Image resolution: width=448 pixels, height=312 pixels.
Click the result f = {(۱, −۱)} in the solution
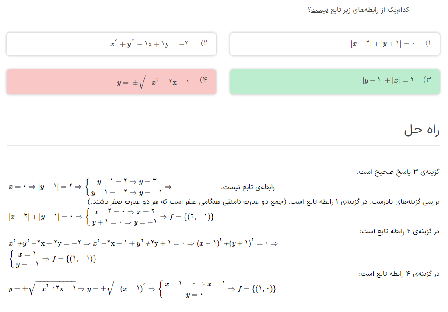point(74,259)
